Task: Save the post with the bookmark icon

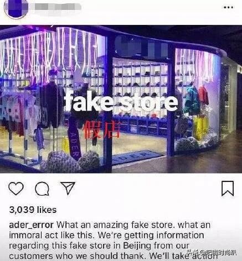Action: (228, 189)
